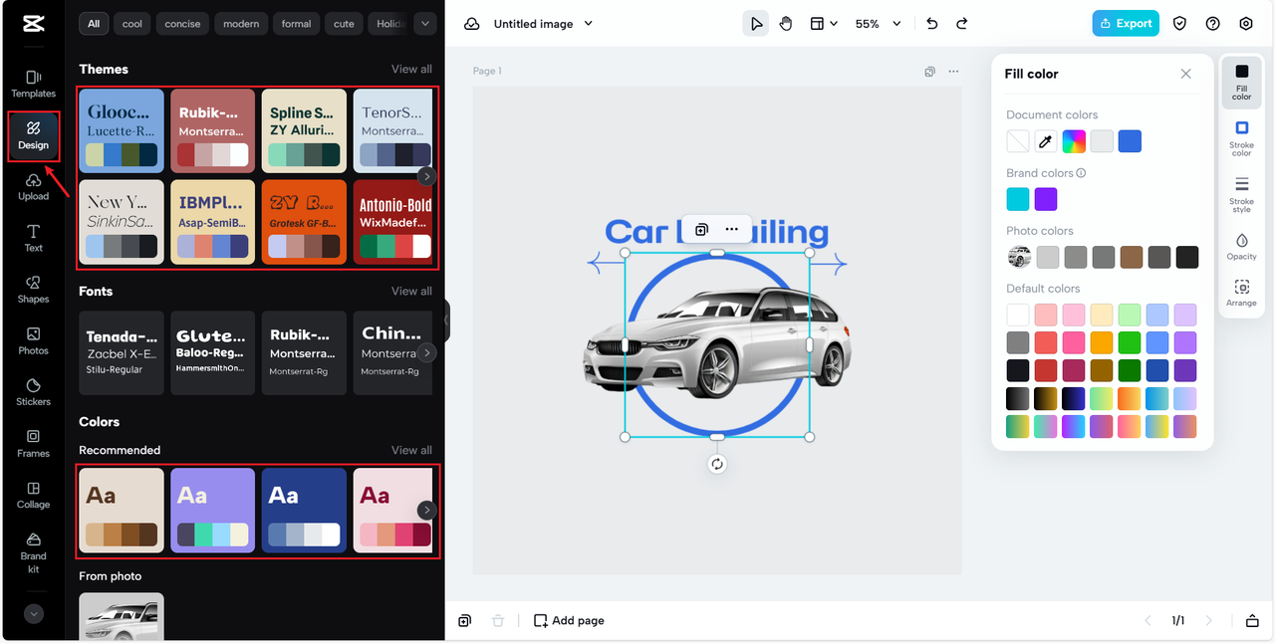Image resolution: width=1275 pixels, height=643 pixels.
Task: Open the Stickers sidebar panel
Action: 33,392
